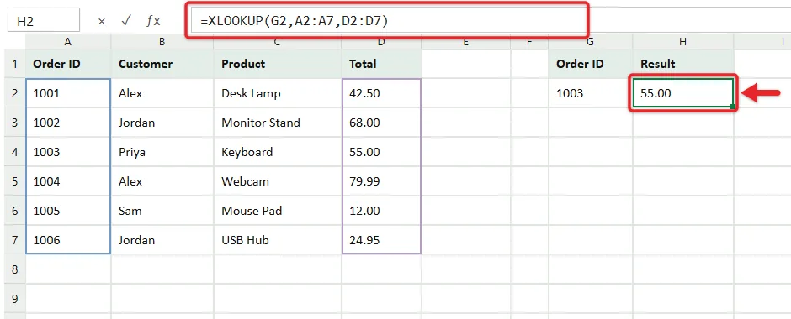This screenshot has height=319, width=791.
Task: Select the Mouse Pad cell
Action: coord(278,211)
